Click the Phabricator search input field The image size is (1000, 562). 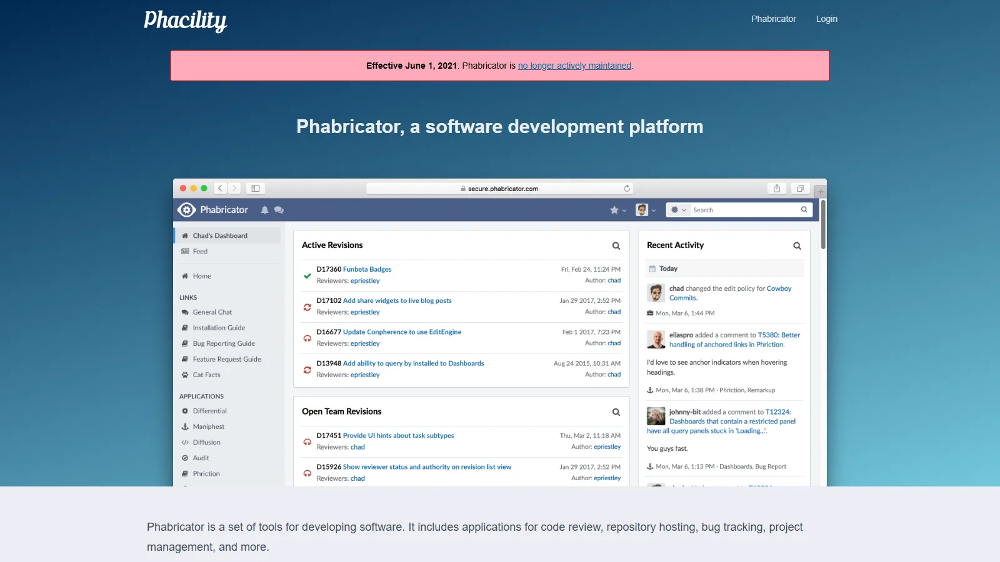[744, 210]
